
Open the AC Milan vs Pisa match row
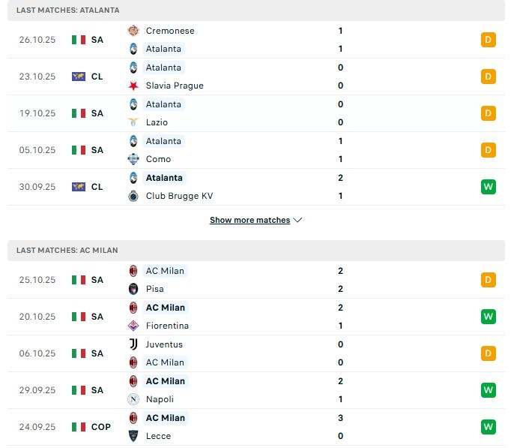pyautogui.click(x=255, y=280)
